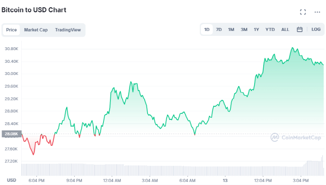Viewport: 326px width, 185px height.
Task: Switch to the 1M time range
Action: 231,29
